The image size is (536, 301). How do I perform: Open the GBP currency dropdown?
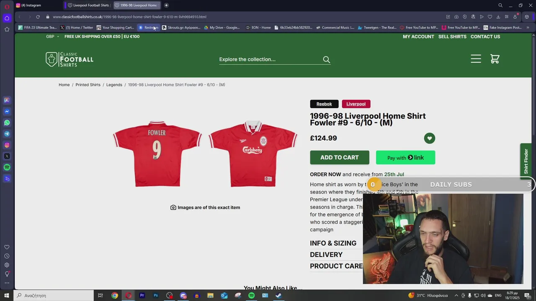click(x=52, y=36)
